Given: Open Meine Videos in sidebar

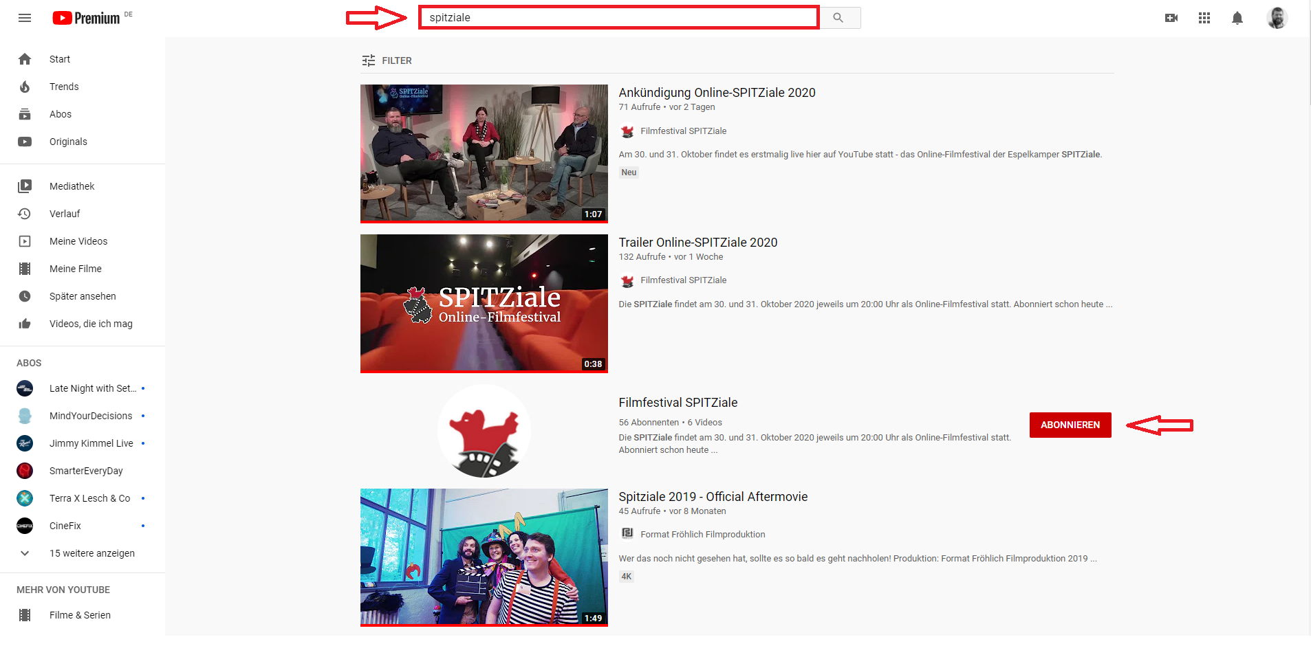Looking at the screenshot, I should coord(83,241).
